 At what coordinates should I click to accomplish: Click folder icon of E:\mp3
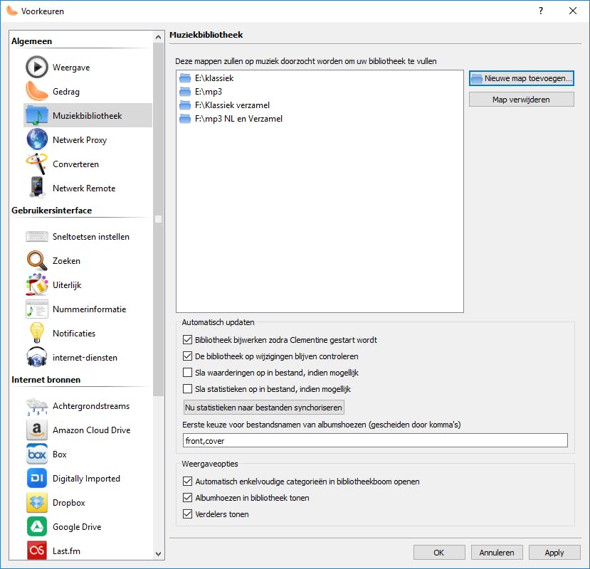tap(185, 92)
